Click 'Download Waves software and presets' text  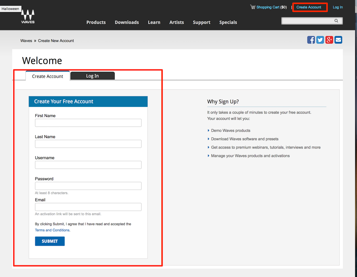pyautogui.click(x=245, y=139)
